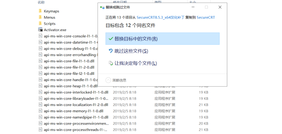
Task: Click the api-ms-win-core-file-l2-1-0.dll file icon
Action: pyautogui.click(x=40, y=73)
